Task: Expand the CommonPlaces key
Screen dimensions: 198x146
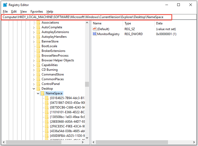Action: click(34, 79)
